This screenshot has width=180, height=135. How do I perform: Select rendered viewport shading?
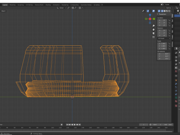click(x=169, y=11)
